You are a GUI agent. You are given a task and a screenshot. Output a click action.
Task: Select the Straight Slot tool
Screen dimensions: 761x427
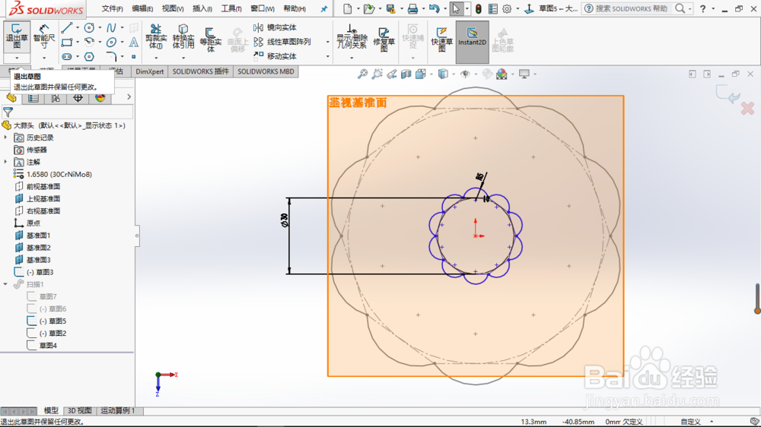click(67, 57)
